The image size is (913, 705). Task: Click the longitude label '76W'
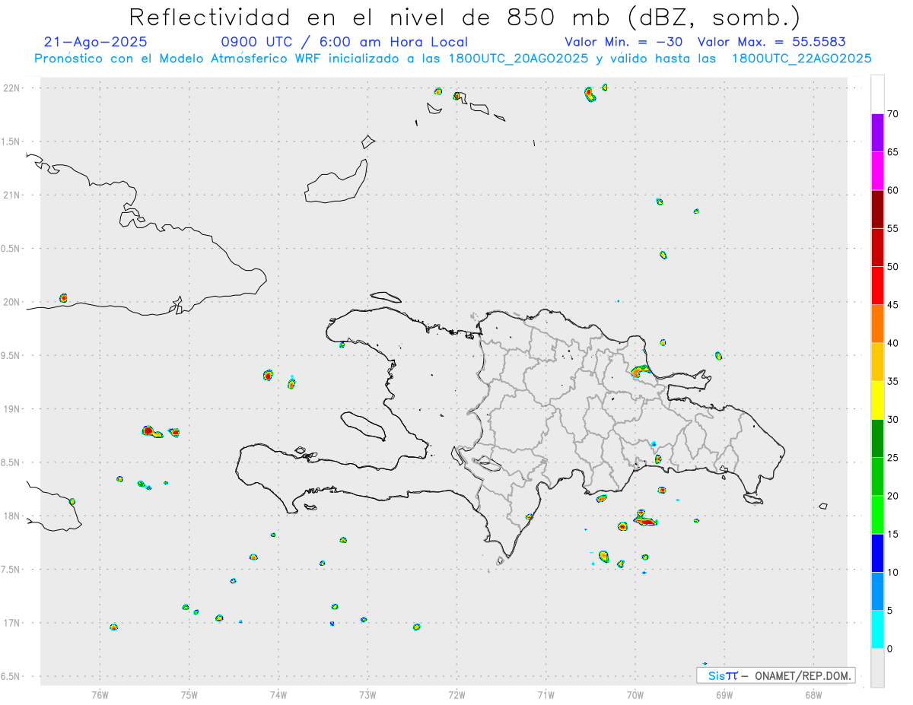100,694
